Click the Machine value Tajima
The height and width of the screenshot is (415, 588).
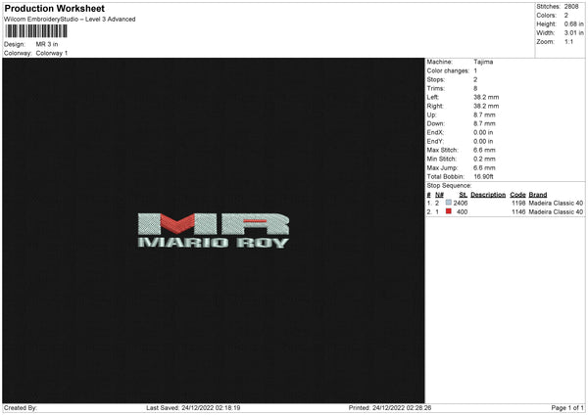click(483, 62)
